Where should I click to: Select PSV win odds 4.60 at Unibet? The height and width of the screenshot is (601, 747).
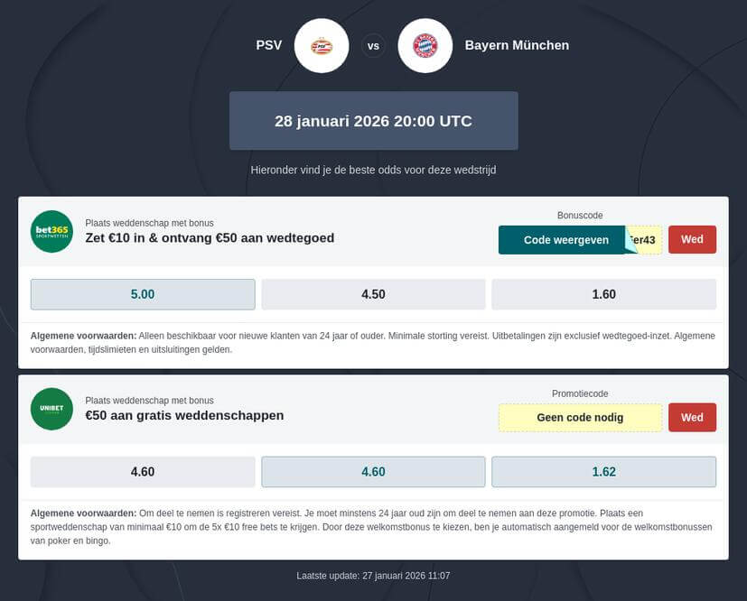143,471
